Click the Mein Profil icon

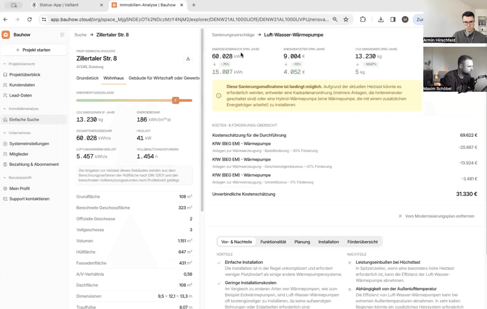click(5, 188)
